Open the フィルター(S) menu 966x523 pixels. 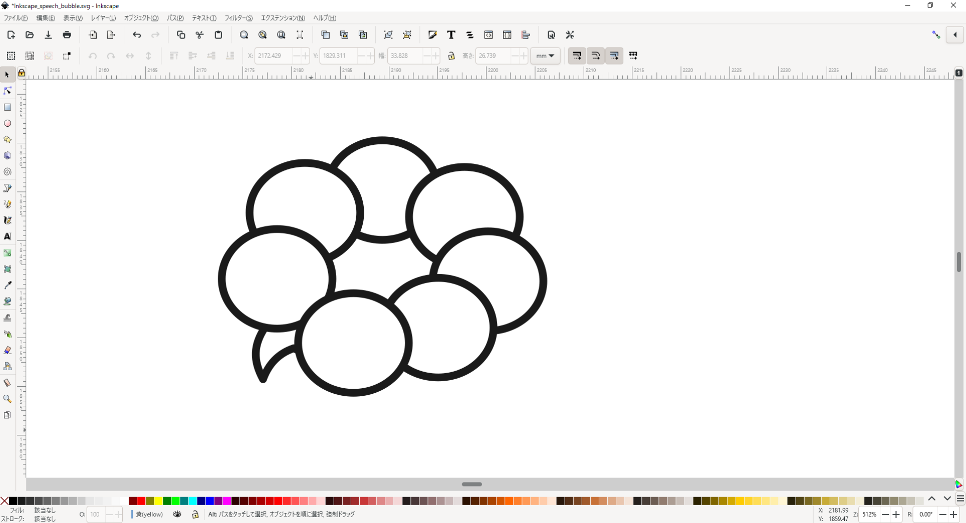coord(238,18)
